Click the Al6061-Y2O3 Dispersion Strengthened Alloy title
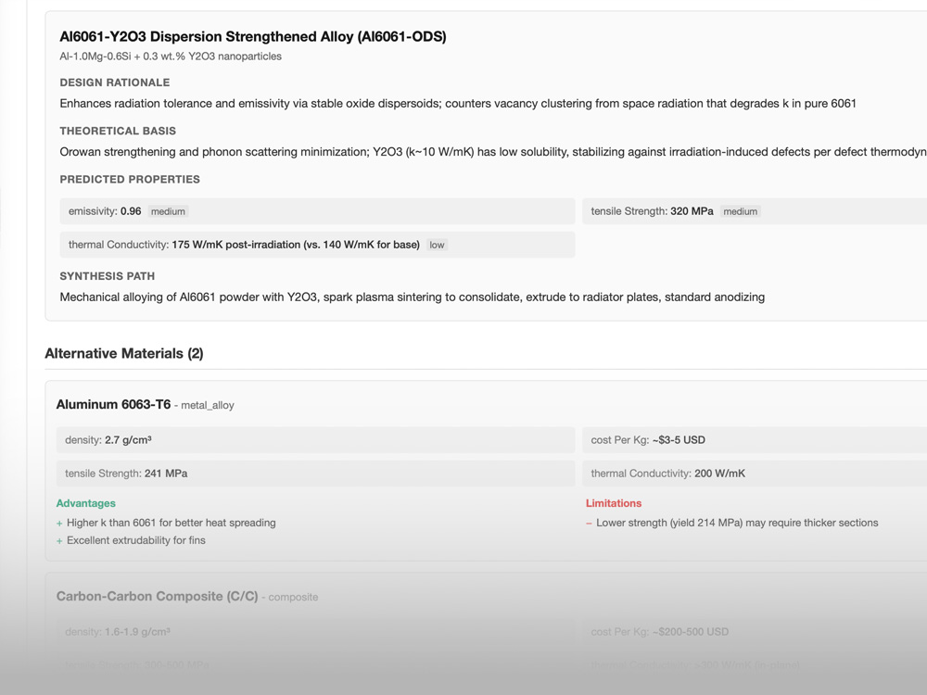The width and height of the screenshot is (927, 695). 252,37
